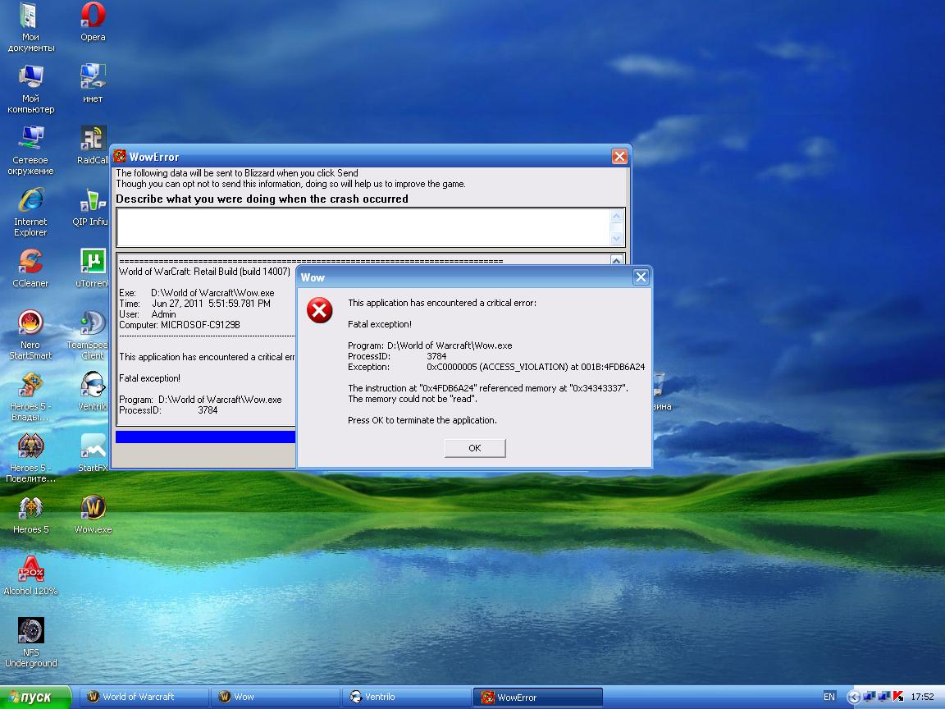
Task: Click the 'The memory could not be "read"' line
Action: (413, 399)
